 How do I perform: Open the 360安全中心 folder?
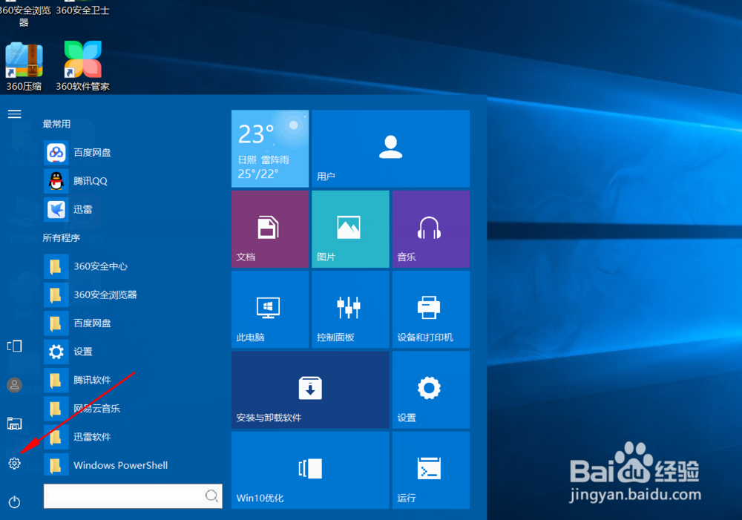tap(133, 266)
